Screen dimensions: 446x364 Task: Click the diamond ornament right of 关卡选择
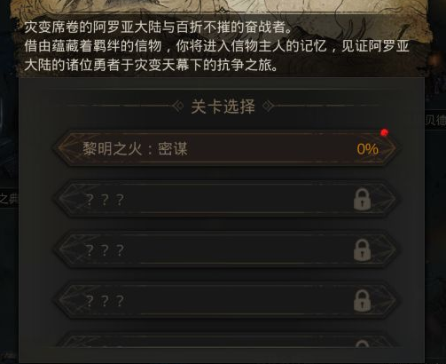pyautogui.click(x=268, y=107)
